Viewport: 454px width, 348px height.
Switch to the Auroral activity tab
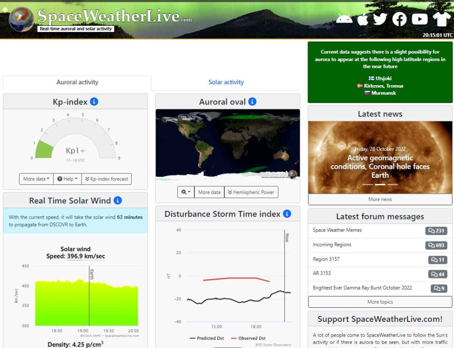coord(77,82)
